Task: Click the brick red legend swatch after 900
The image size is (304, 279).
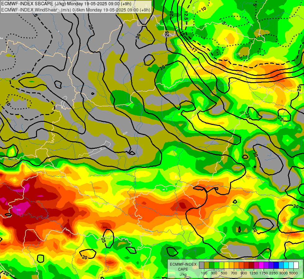Action: [247, 265]
